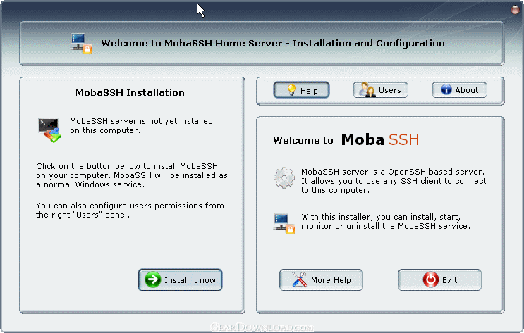The height and width of the screenshot is (333, 524).
Task: Click the 'configure users permissions' paragraph
Action: click(130, 211)
